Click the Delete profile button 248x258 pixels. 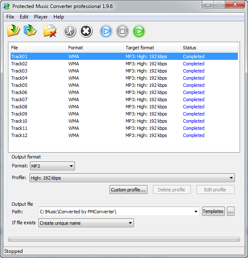click(x=171, y=190)
